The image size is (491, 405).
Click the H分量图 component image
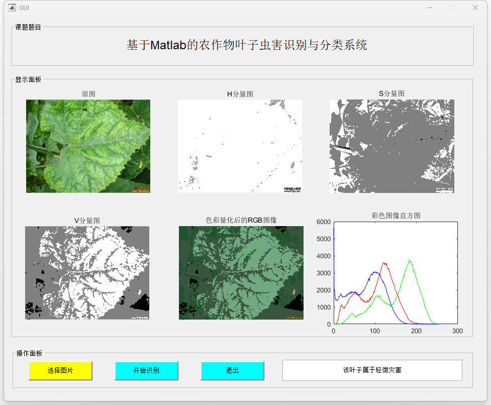pyautogui.click(x=240, y=146)
